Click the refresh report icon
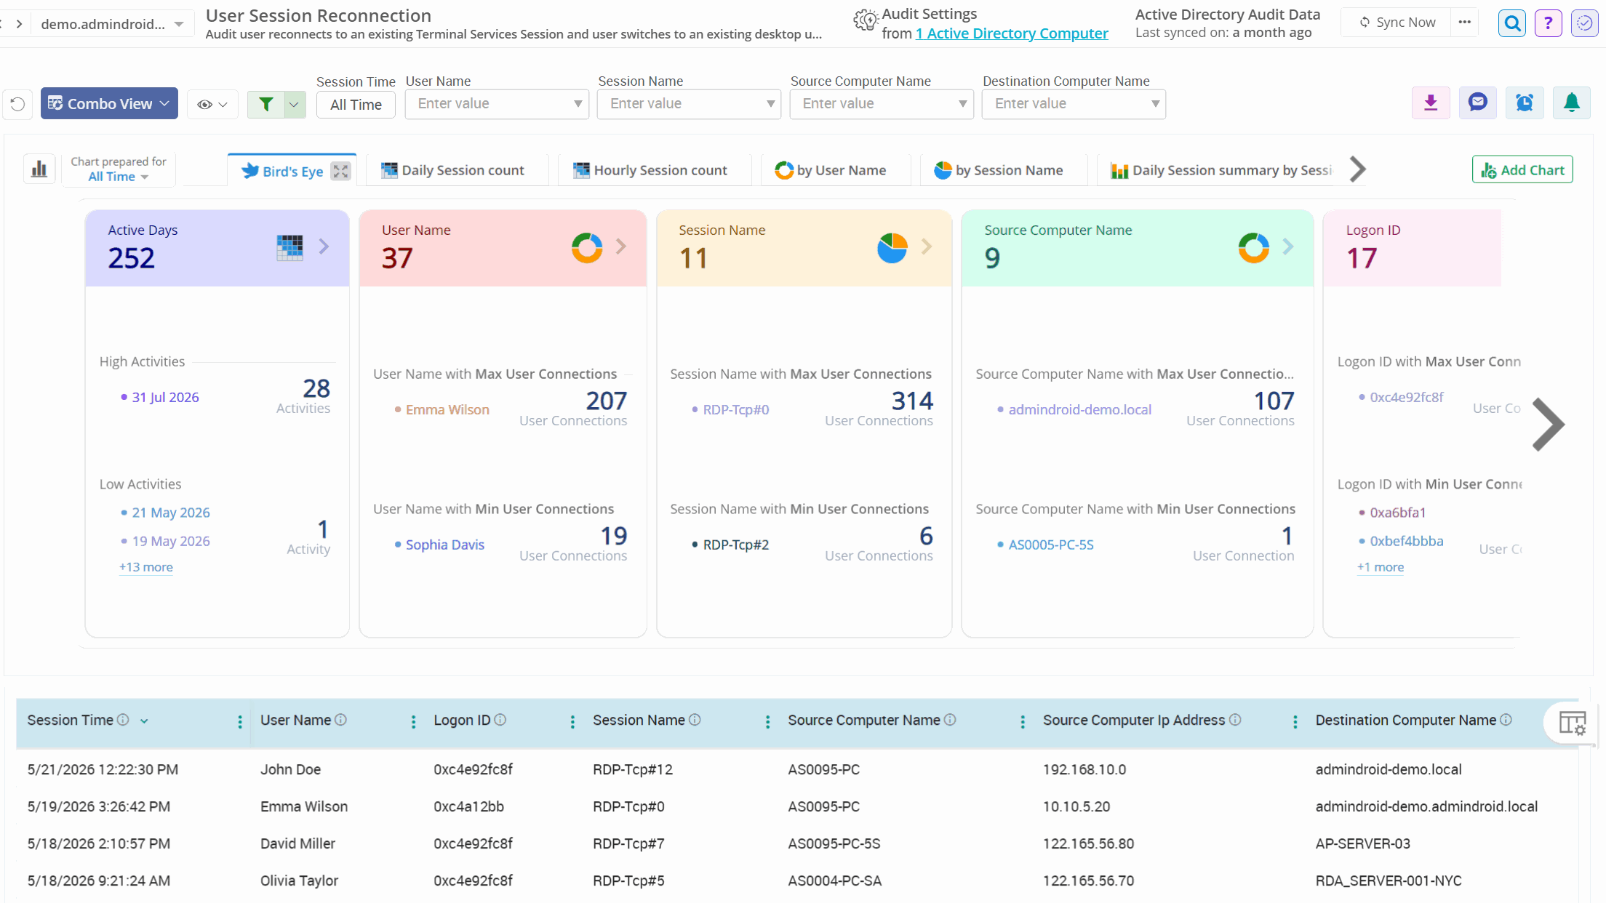 click(x=17, y=104)
